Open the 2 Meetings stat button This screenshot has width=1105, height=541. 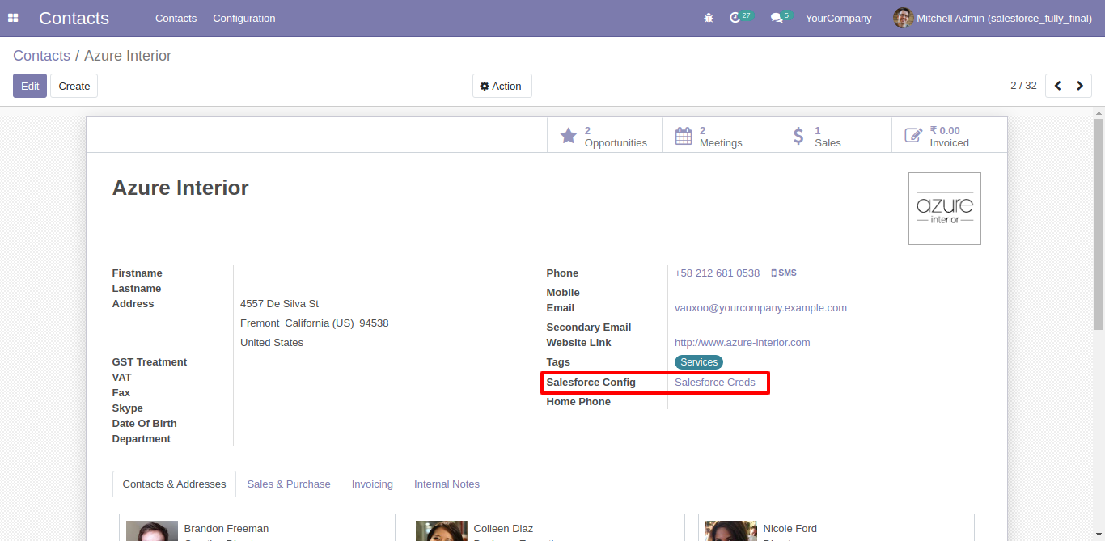(x=719, y=136)
